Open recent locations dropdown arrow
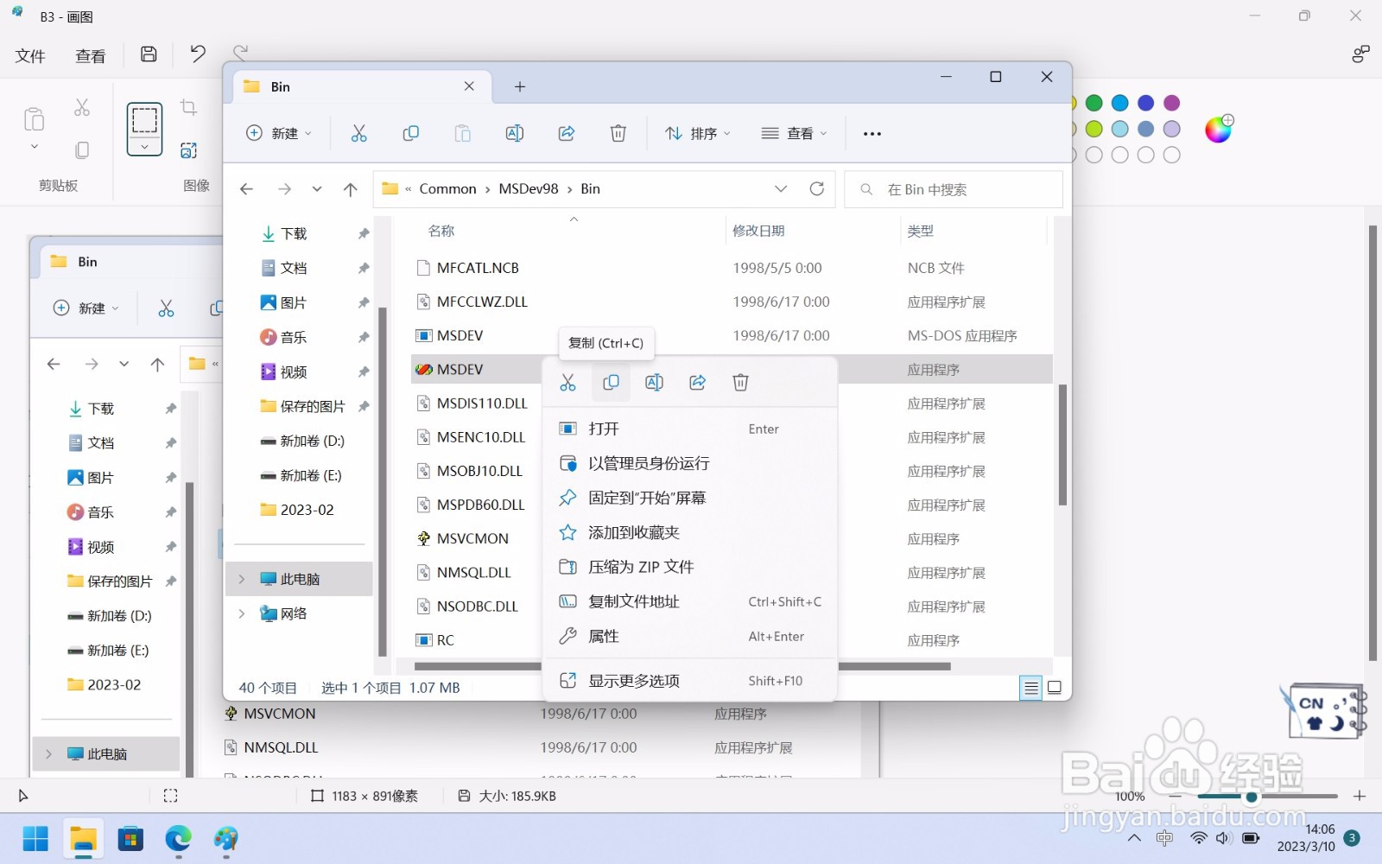The height and width of the screenshot is (864, 1382). [317, 189]
